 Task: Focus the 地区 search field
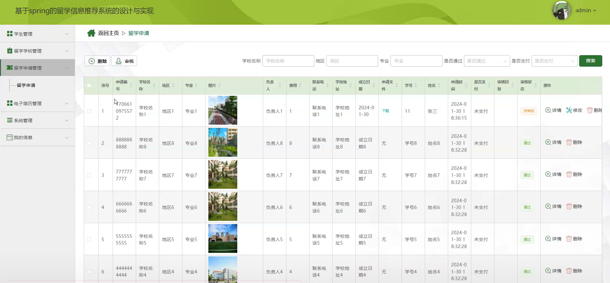coord(352,61)
